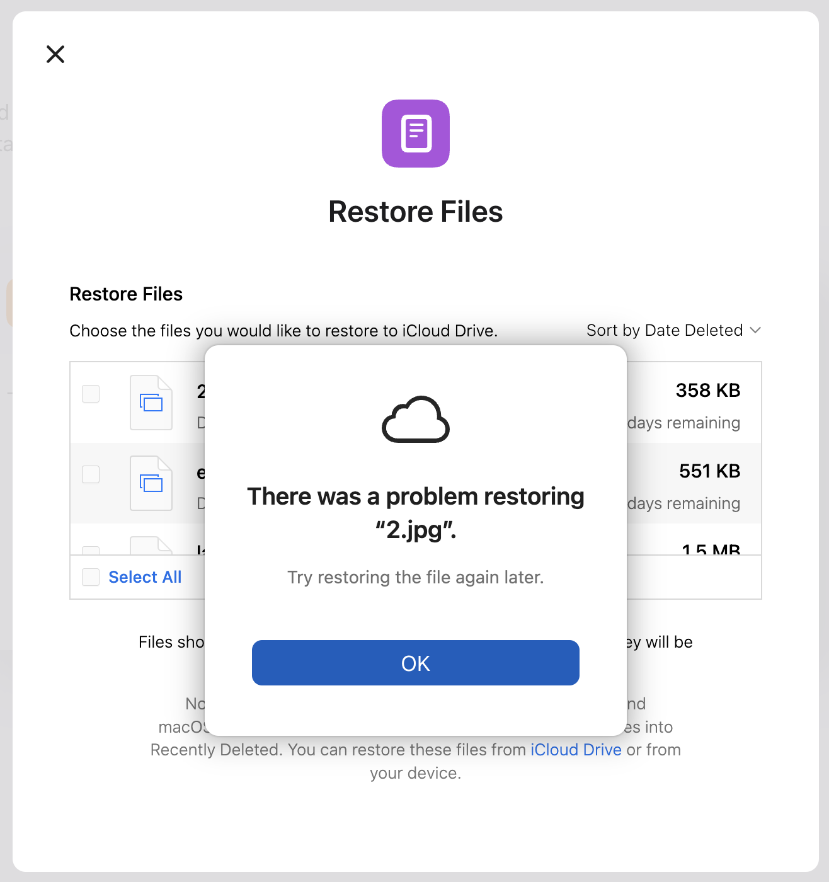Check the checkbox for the 358 KB file
The height and width of the screenshot is (882, 829).
coord(90,393)
